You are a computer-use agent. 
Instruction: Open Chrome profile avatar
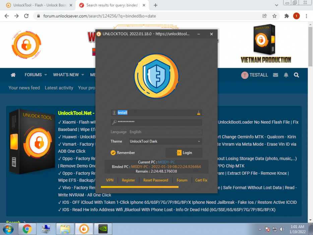click(297, 16)
